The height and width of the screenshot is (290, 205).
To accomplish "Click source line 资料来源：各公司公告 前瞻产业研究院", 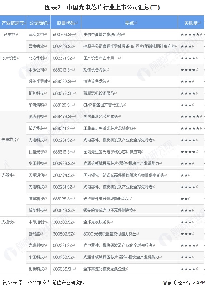I will pos(44,282).
